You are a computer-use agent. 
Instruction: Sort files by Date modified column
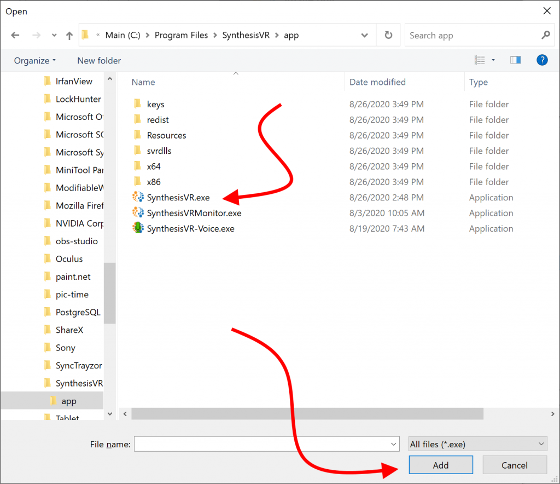[x=377, y=82]
